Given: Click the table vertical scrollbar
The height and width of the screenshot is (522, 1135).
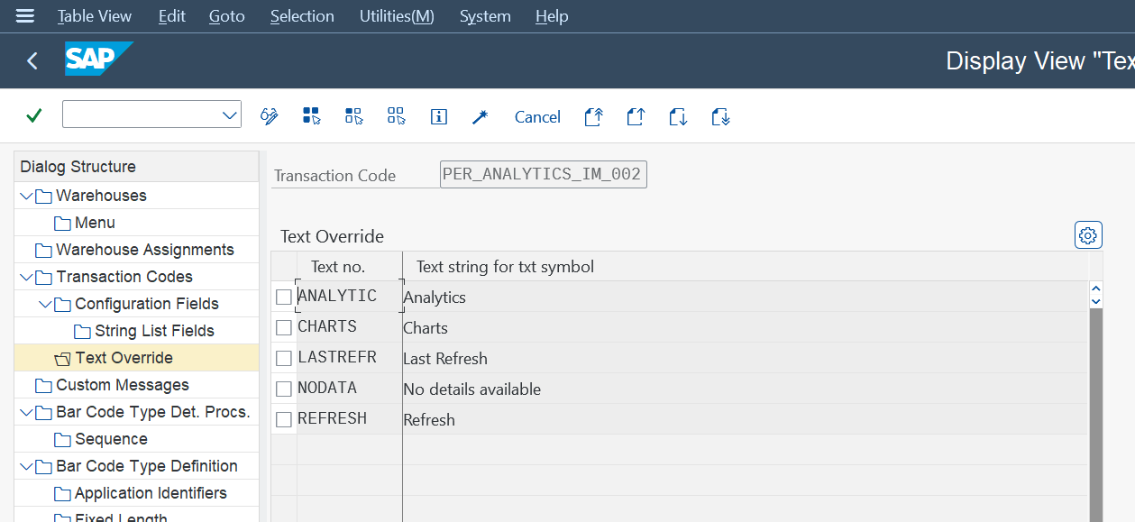Looking at the screenshot, I should point(1095,406).
